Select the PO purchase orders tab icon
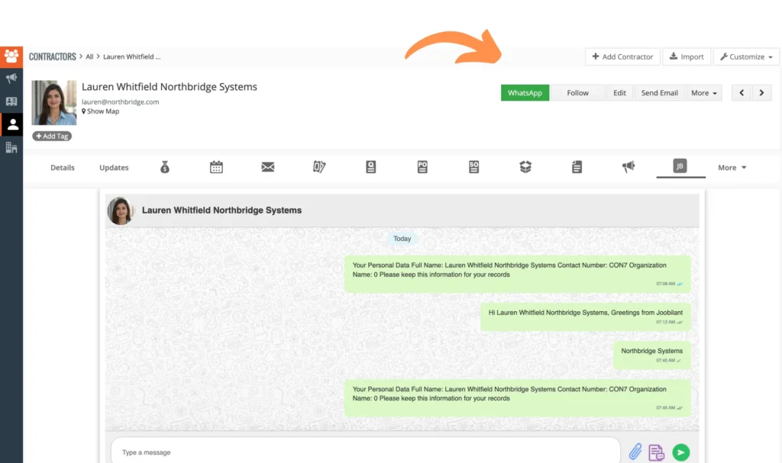 [x=422, y=167]
